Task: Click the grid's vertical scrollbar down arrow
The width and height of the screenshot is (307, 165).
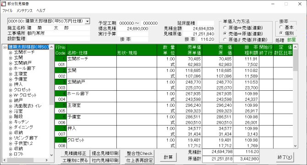Action: pos(296,146)
